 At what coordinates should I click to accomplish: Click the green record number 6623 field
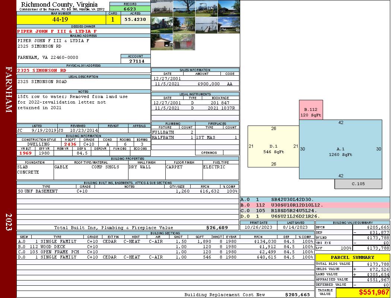tap(130, 9)
